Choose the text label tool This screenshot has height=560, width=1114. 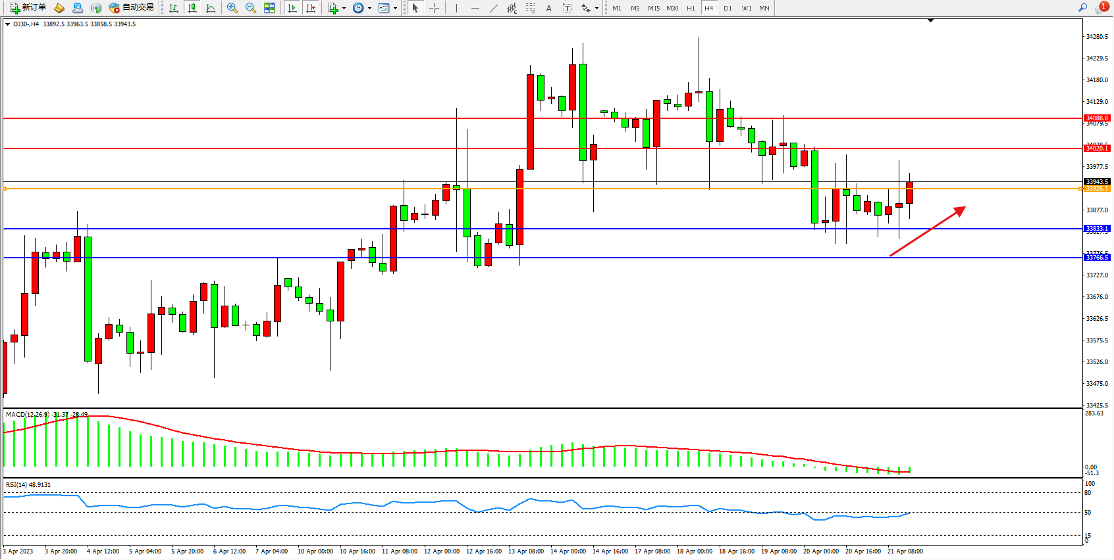pos(548,8)
